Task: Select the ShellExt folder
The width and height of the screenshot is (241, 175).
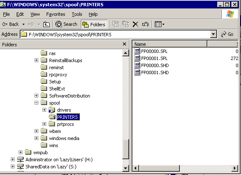Action: (57, 89)
